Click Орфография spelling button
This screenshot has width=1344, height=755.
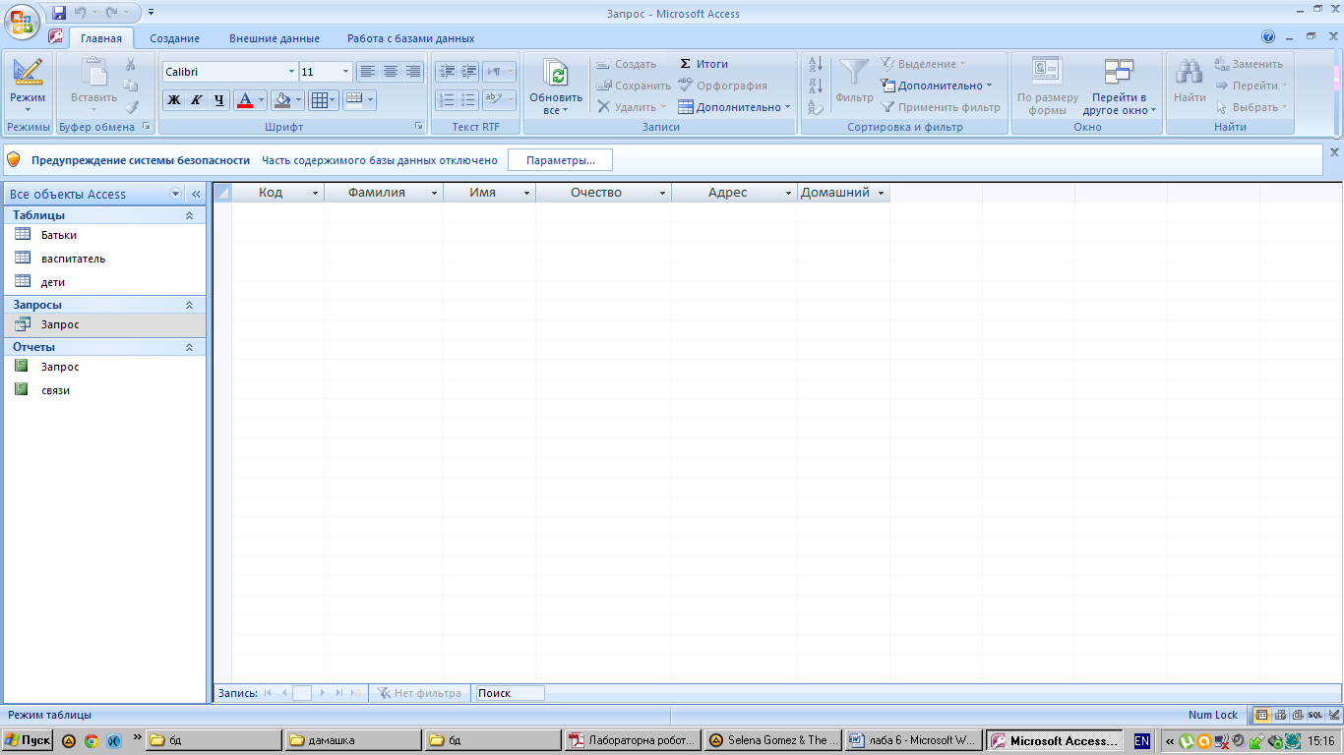click(x=722, y=86)
